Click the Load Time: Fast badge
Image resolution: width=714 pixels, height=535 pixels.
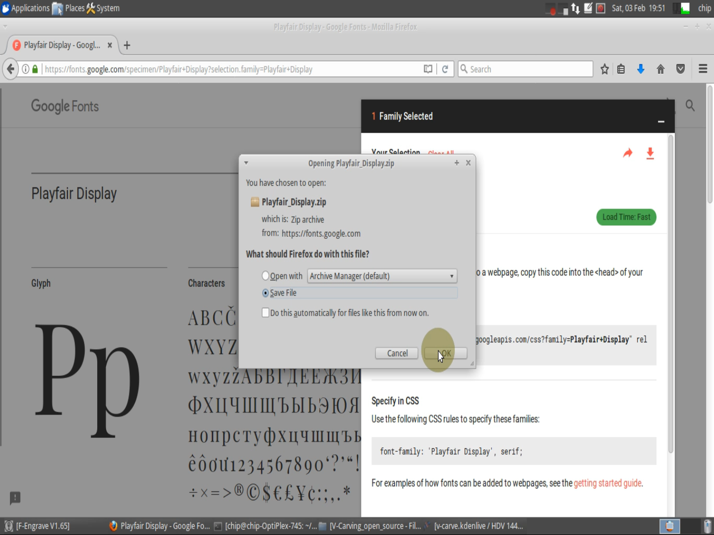(x=626, y=217)
